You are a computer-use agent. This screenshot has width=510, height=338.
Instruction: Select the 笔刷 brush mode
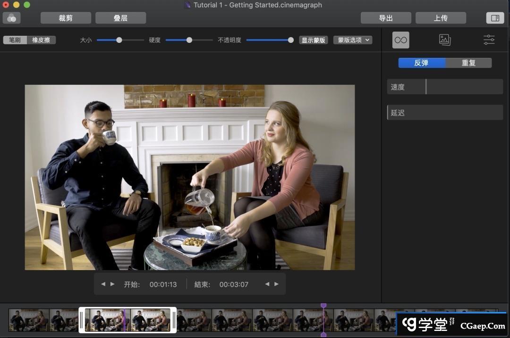[15, 40]
